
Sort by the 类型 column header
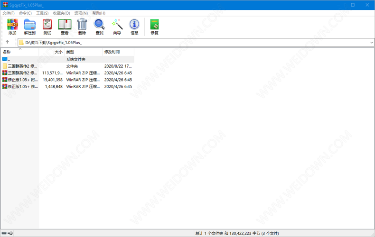pyautogui.click(x=84, y=52)
